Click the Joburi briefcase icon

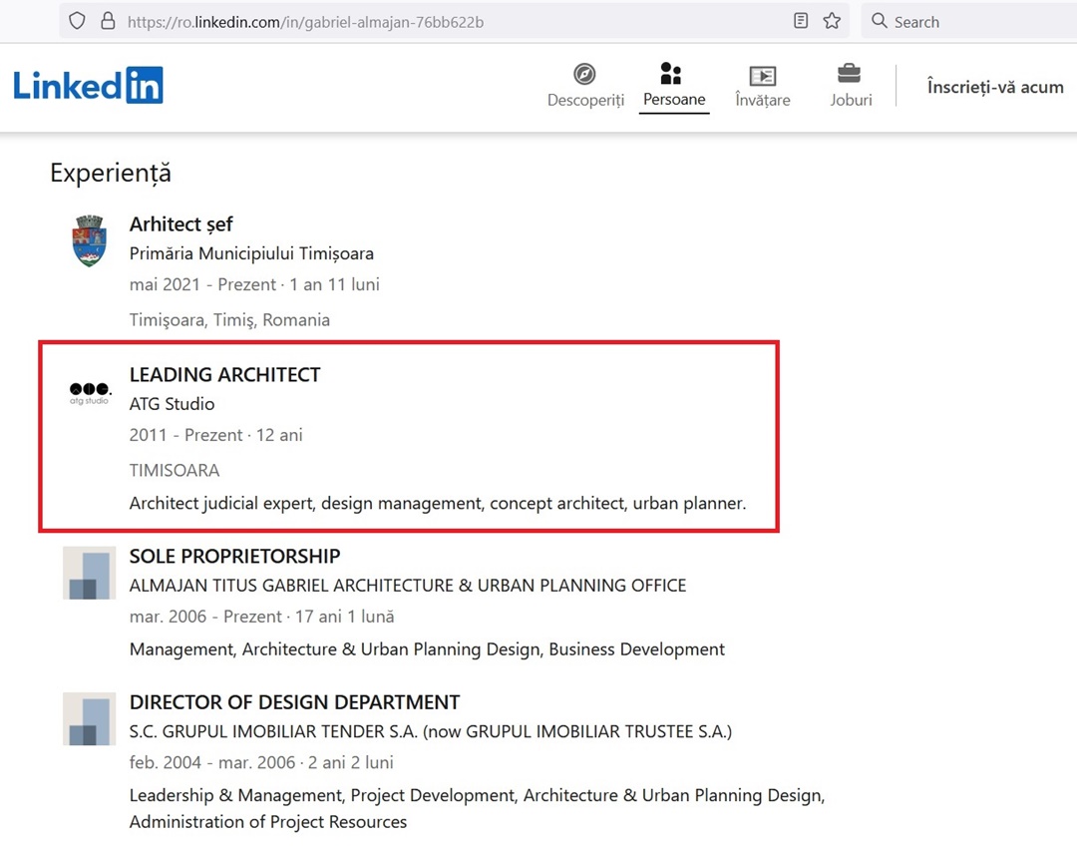[x=850, y=73]
